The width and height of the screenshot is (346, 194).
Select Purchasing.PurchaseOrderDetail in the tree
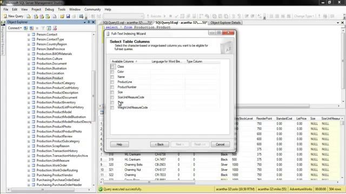[x=58, y=180]
